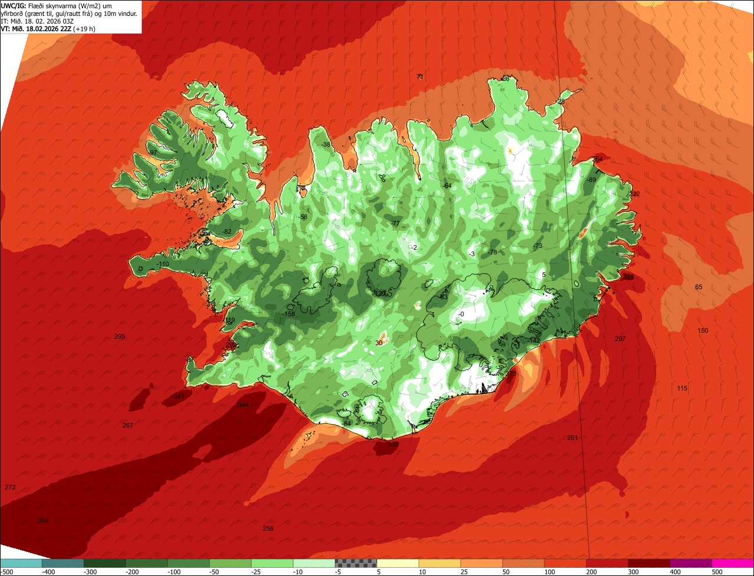
Task: Click the value 97 in the Westfjords
Action: click(x=153, y=153)
